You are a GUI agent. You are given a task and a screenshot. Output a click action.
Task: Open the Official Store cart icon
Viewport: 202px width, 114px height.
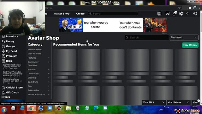pos(3,88)
